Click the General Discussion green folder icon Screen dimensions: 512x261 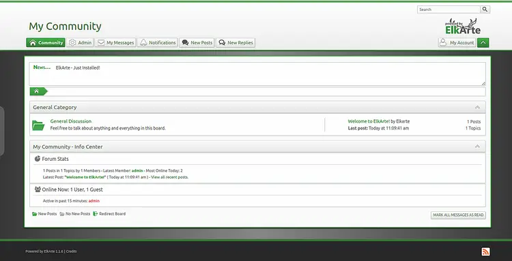38,125
